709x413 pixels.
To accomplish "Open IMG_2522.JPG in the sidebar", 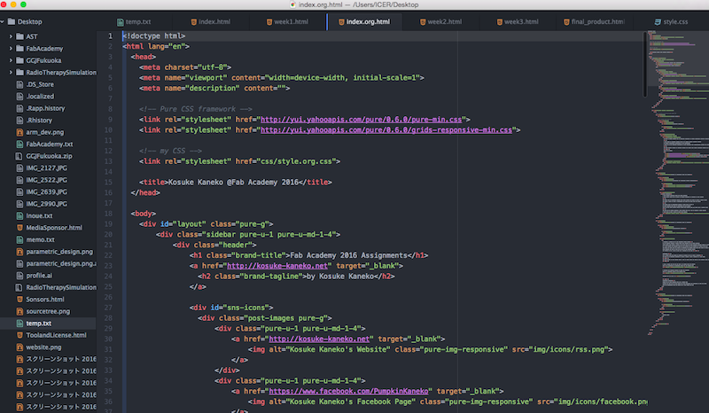I will pyautogui.click(x=47, y=180).
